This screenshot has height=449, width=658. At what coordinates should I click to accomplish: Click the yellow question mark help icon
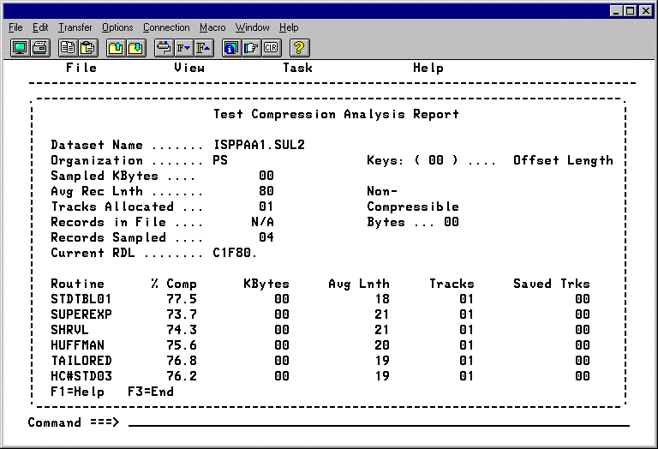(x=299, y=48)
